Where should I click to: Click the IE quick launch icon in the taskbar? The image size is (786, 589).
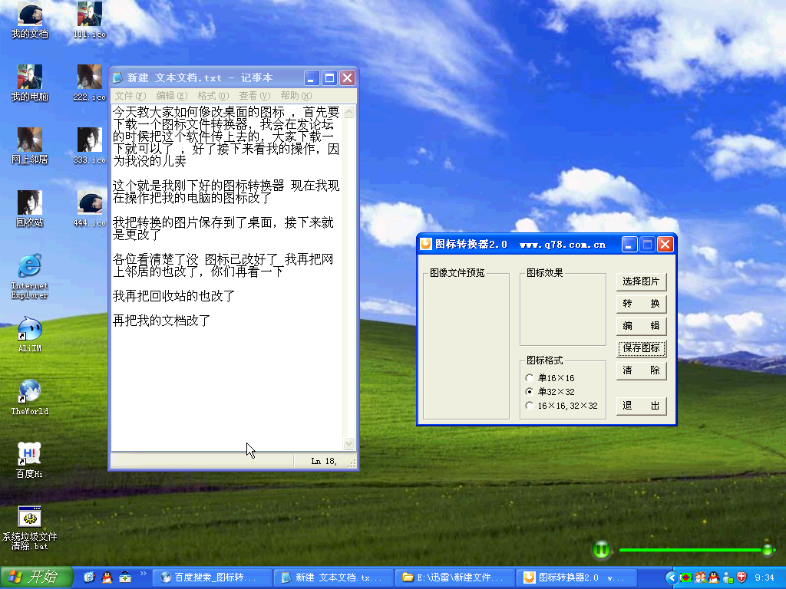coord(89,577)
